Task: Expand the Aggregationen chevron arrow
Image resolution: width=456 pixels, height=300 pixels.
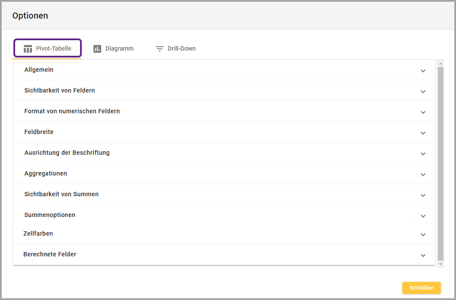Action: coord(423,175)
